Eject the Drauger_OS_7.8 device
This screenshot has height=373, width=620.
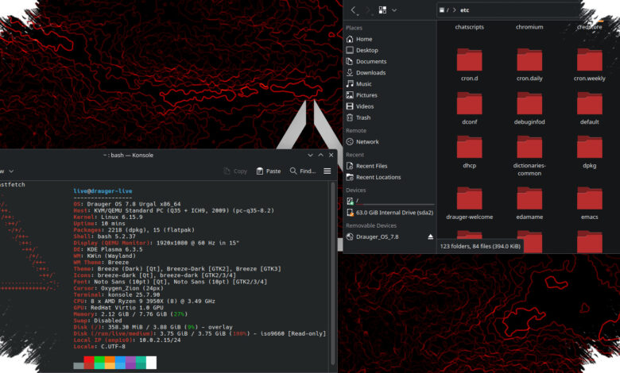point(430,236)
